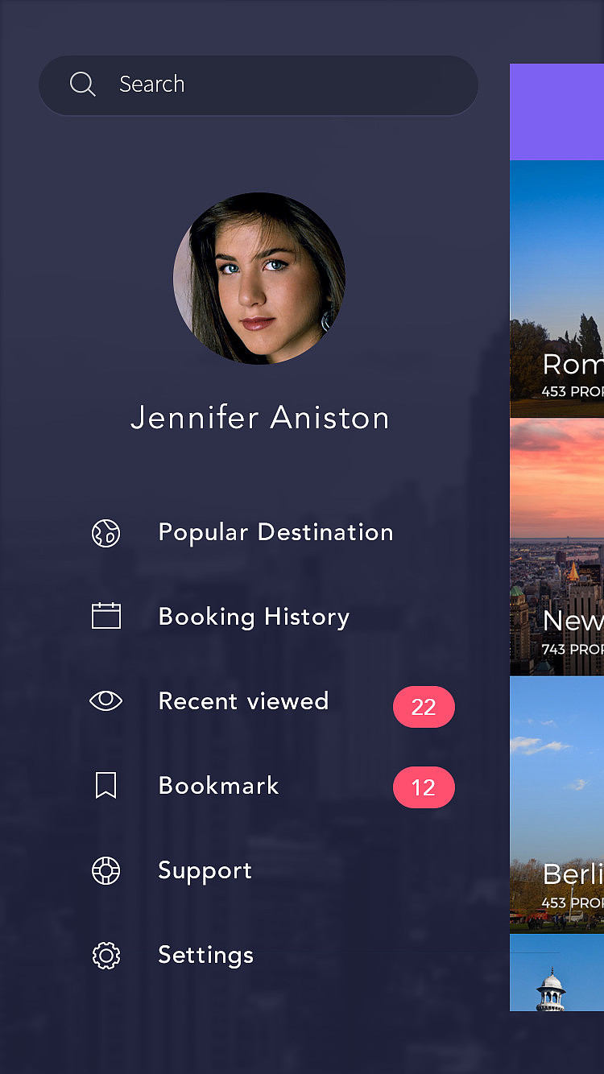Click the gear Settings icon
Screen dimensions: 604x1074
coord(105,956)
